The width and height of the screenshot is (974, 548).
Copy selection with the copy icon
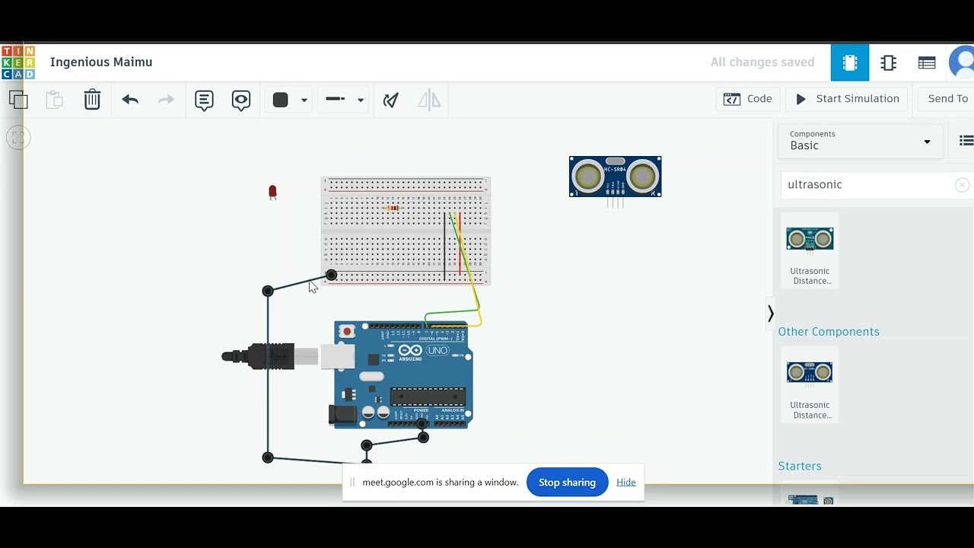coord(18,100)
